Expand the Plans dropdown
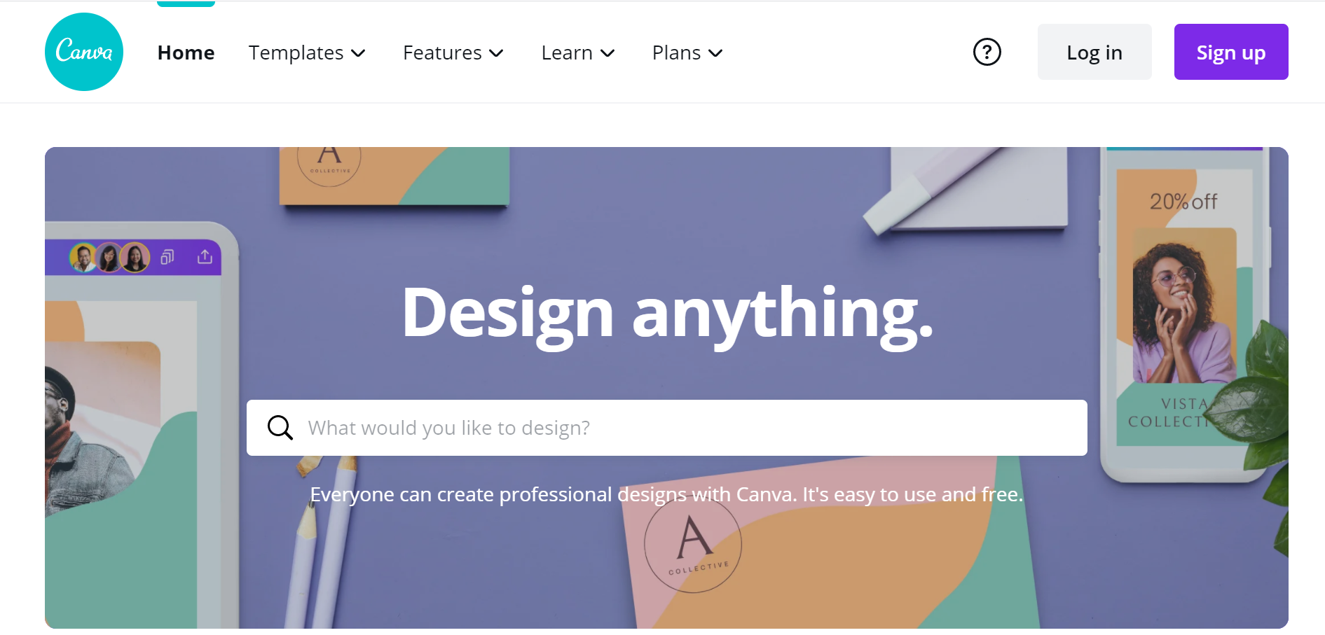The height and width of the screenshot is (635, 1325). point(687,53)
